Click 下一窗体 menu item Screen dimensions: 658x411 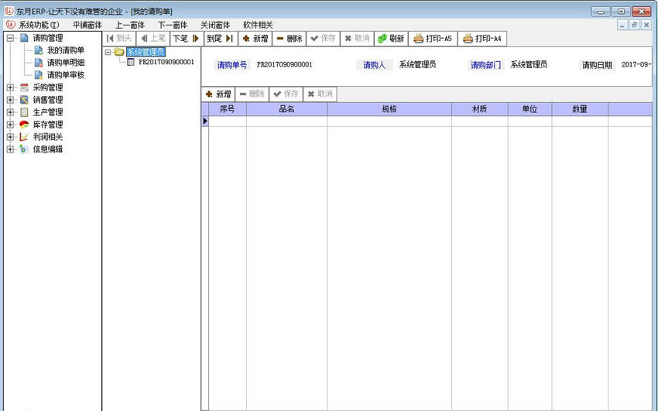pos(173,26)
